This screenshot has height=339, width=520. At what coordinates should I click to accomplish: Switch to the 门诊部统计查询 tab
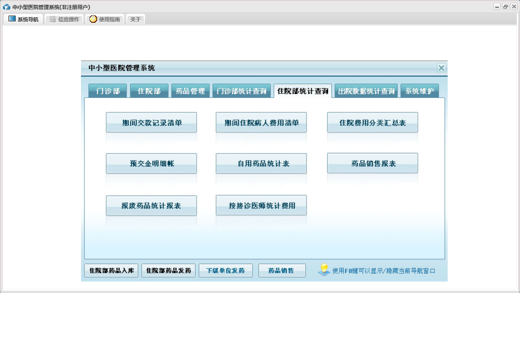(242, 91)
